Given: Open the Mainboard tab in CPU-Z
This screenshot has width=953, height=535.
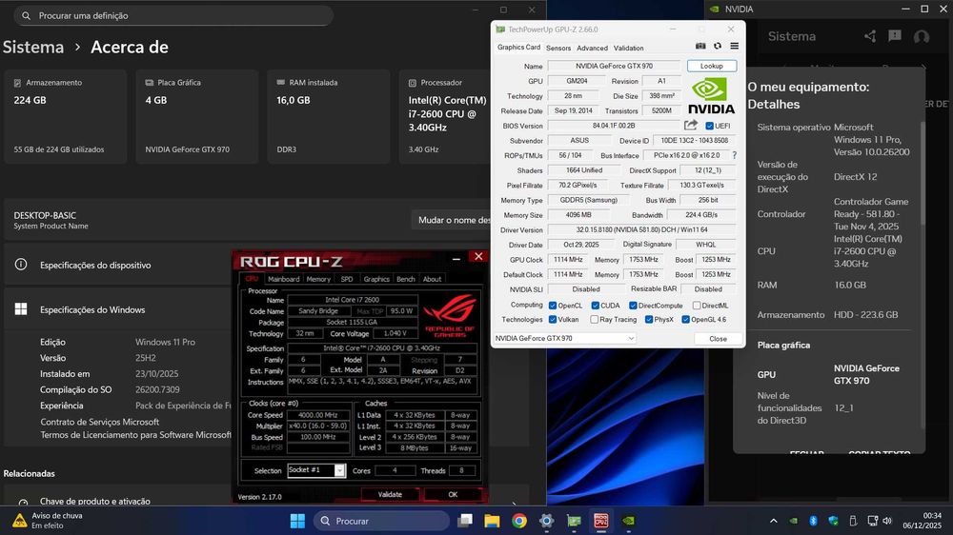Looking at the screenshot, I should (284, 279).
